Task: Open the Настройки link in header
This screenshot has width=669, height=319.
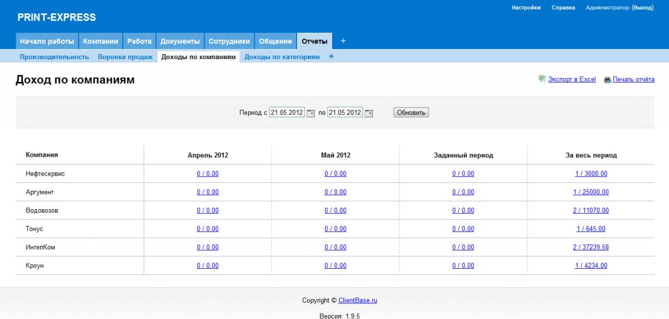Action: [x=526, y=8]
